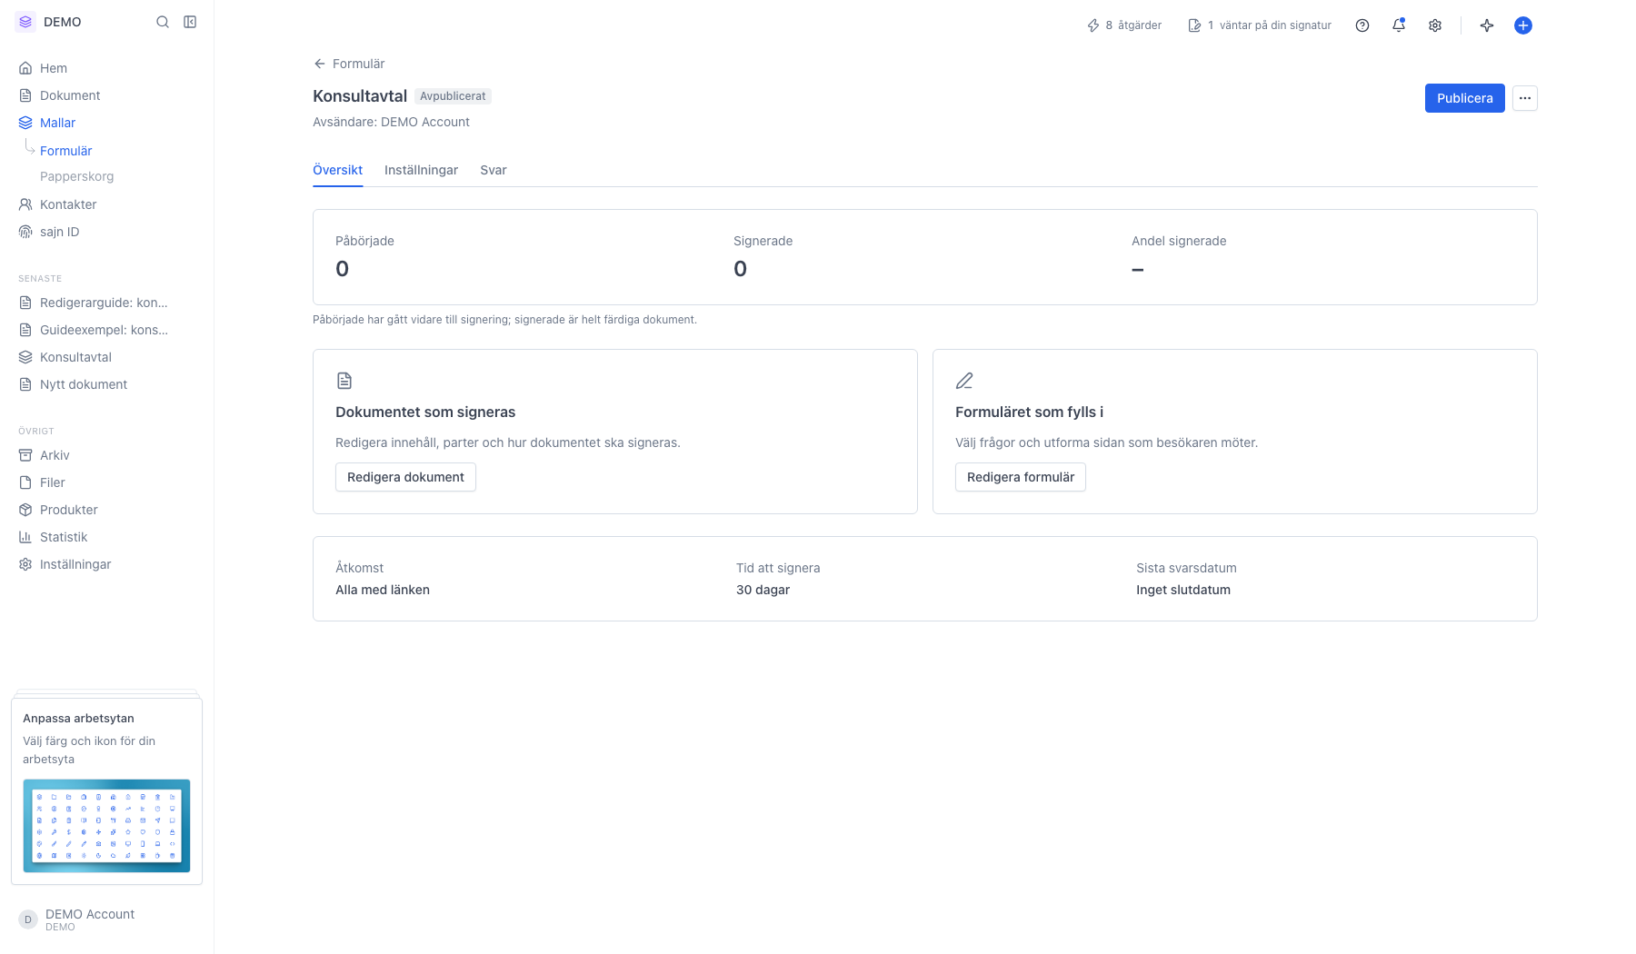Switch to the Inställningar tab
Image resolution: width=1636 pixels, height=954 pixels.
click(x=421, y=170)
